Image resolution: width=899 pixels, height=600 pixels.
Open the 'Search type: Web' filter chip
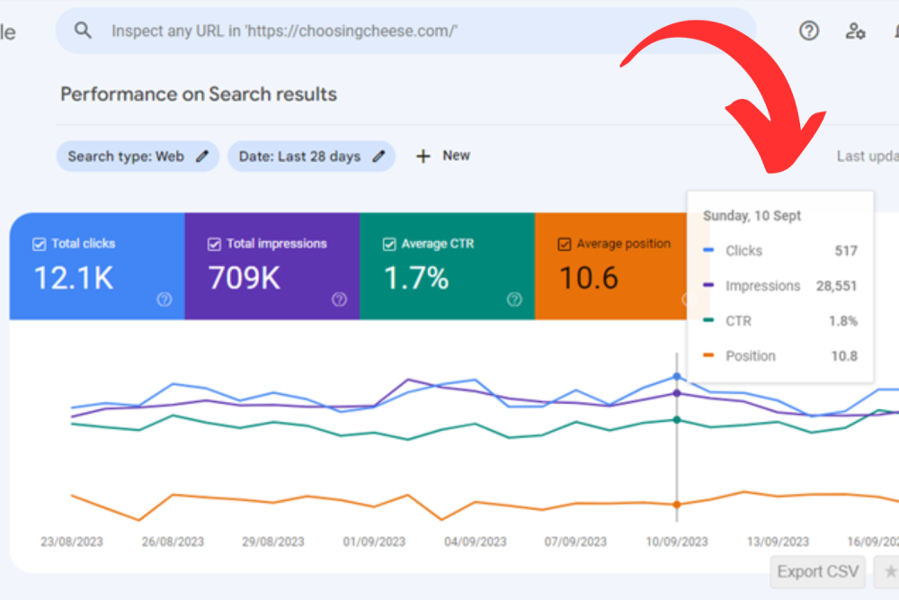[126, 157]
